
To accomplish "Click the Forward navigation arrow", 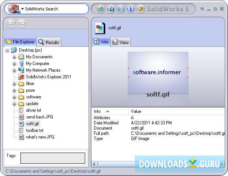I will [22, 23].
